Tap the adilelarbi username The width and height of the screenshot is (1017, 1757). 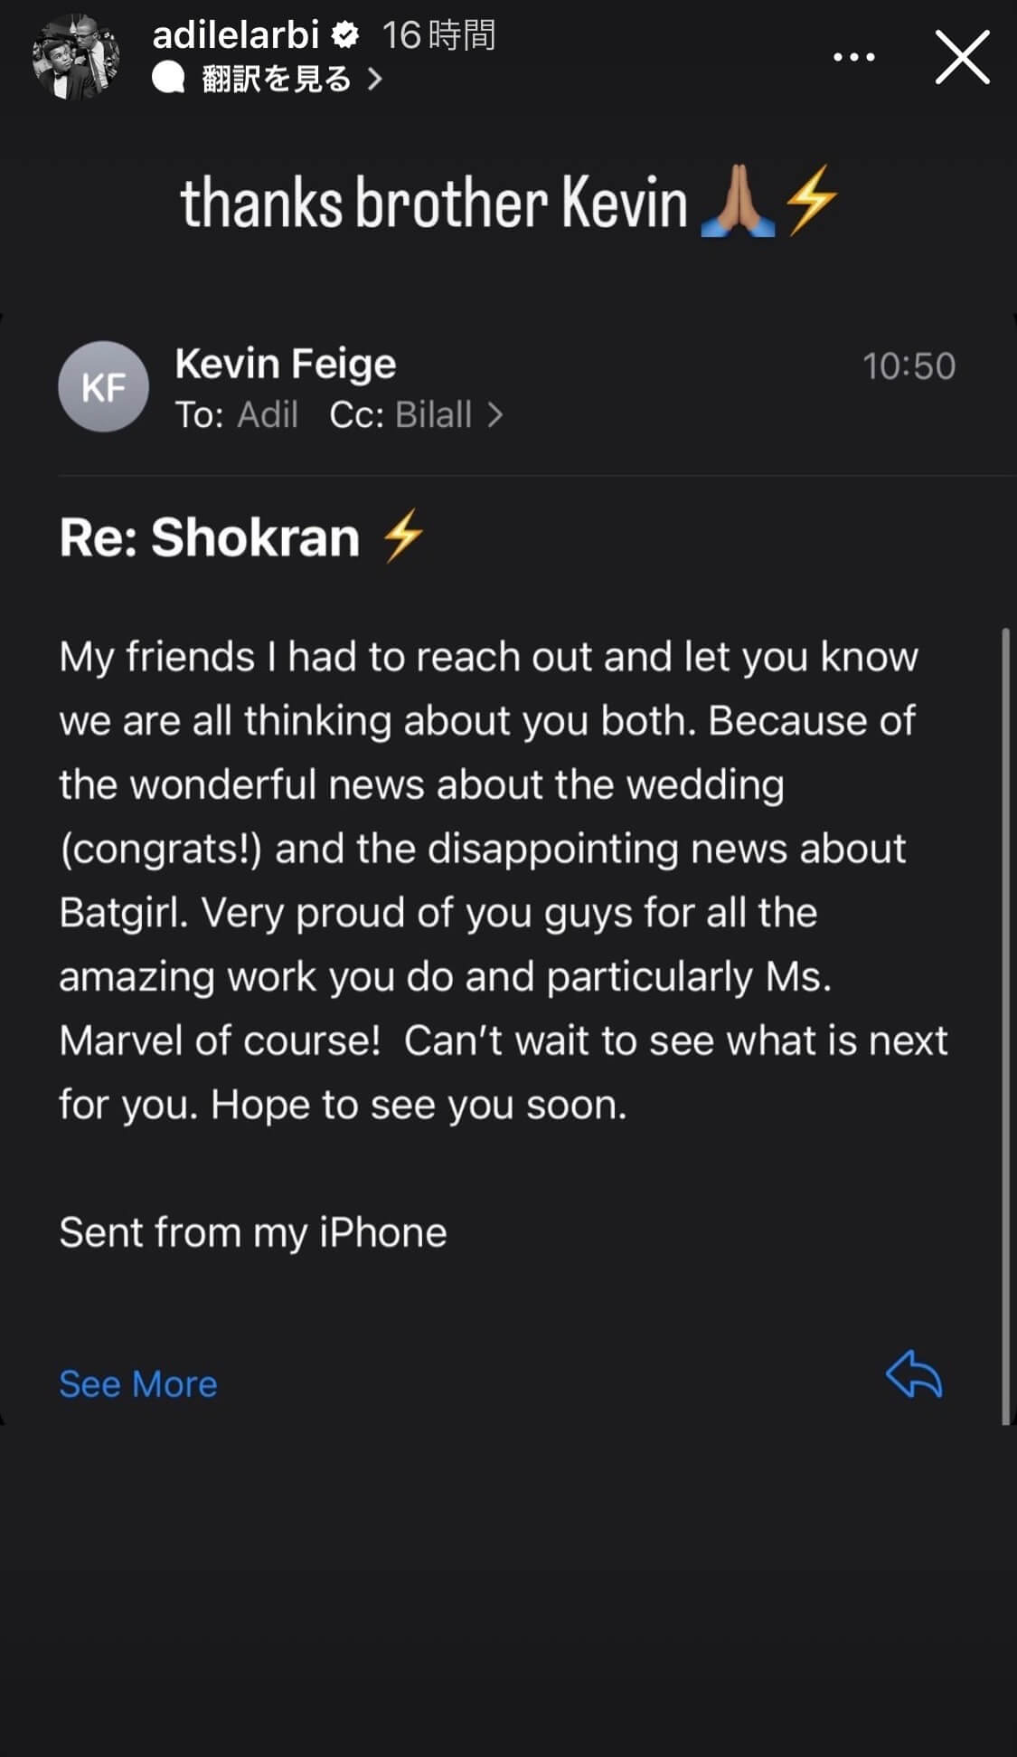click(x=236, y=35)
